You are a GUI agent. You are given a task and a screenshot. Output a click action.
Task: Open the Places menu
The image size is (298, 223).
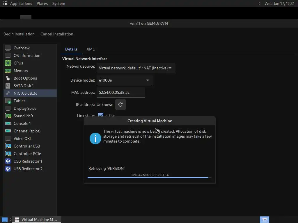pos(42,3)
